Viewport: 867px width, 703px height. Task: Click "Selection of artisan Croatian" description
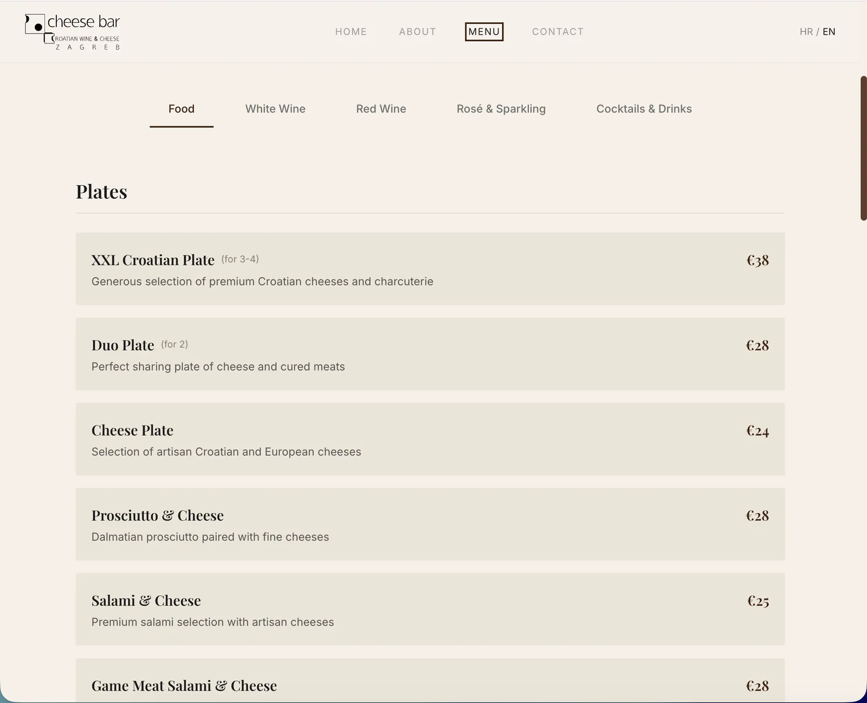click(x=227, y=452)
